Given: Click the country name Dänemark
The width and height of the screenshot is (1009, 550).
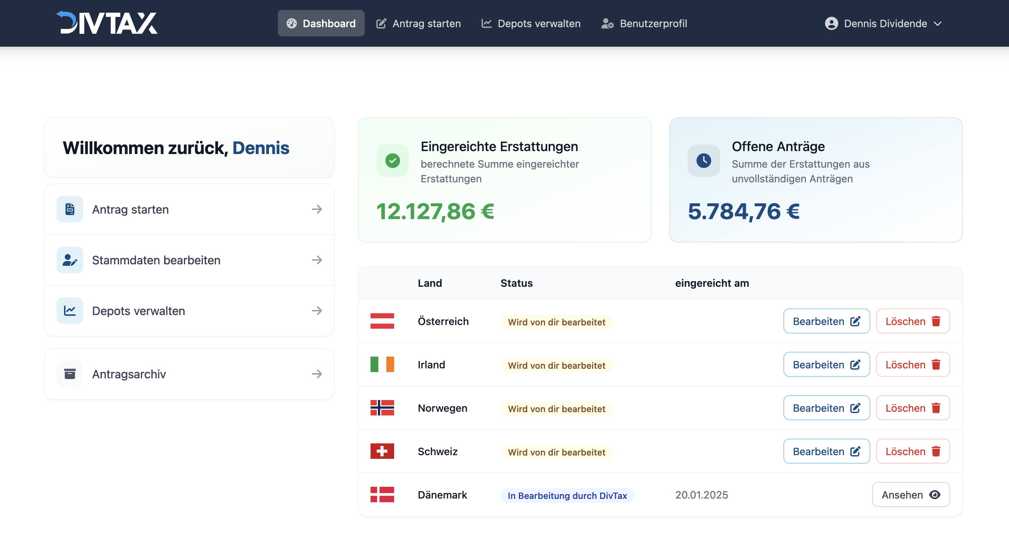Looking at the screenshot, I should click(x=442, y=495).
